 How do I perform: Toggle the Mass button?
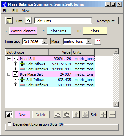(56, 41)
